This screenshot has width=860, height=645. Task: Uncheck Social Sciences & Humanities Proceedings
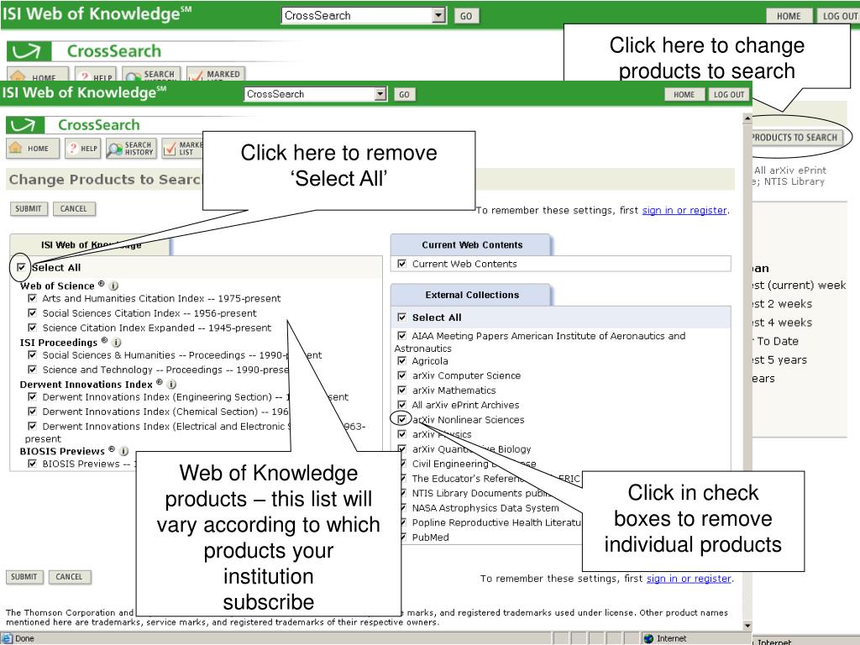click(33, 354)
